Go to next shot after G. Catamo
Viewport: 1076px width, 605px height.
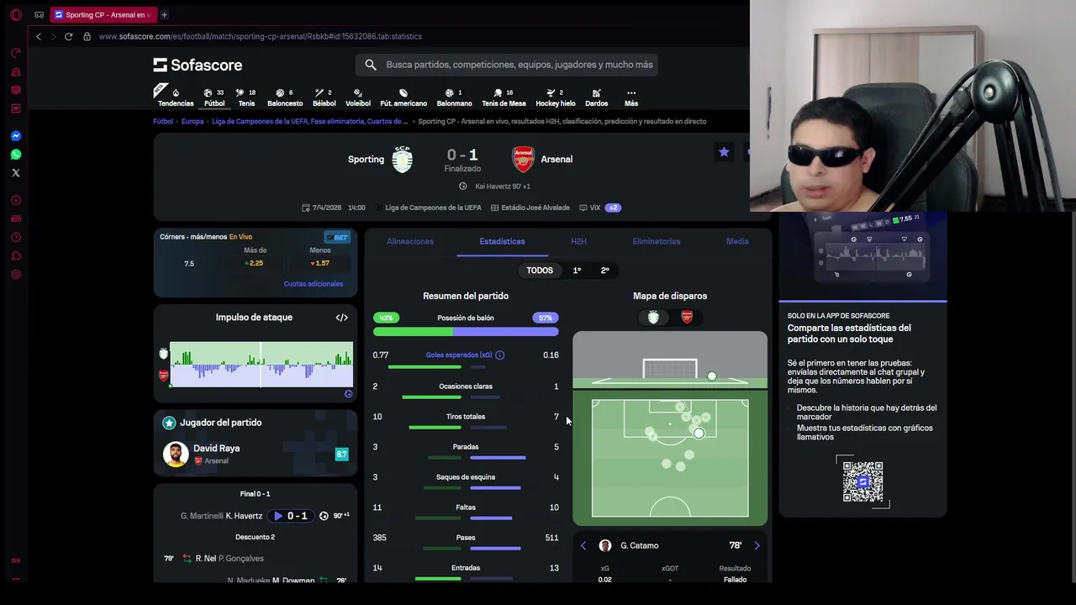[x=757, y=545]
